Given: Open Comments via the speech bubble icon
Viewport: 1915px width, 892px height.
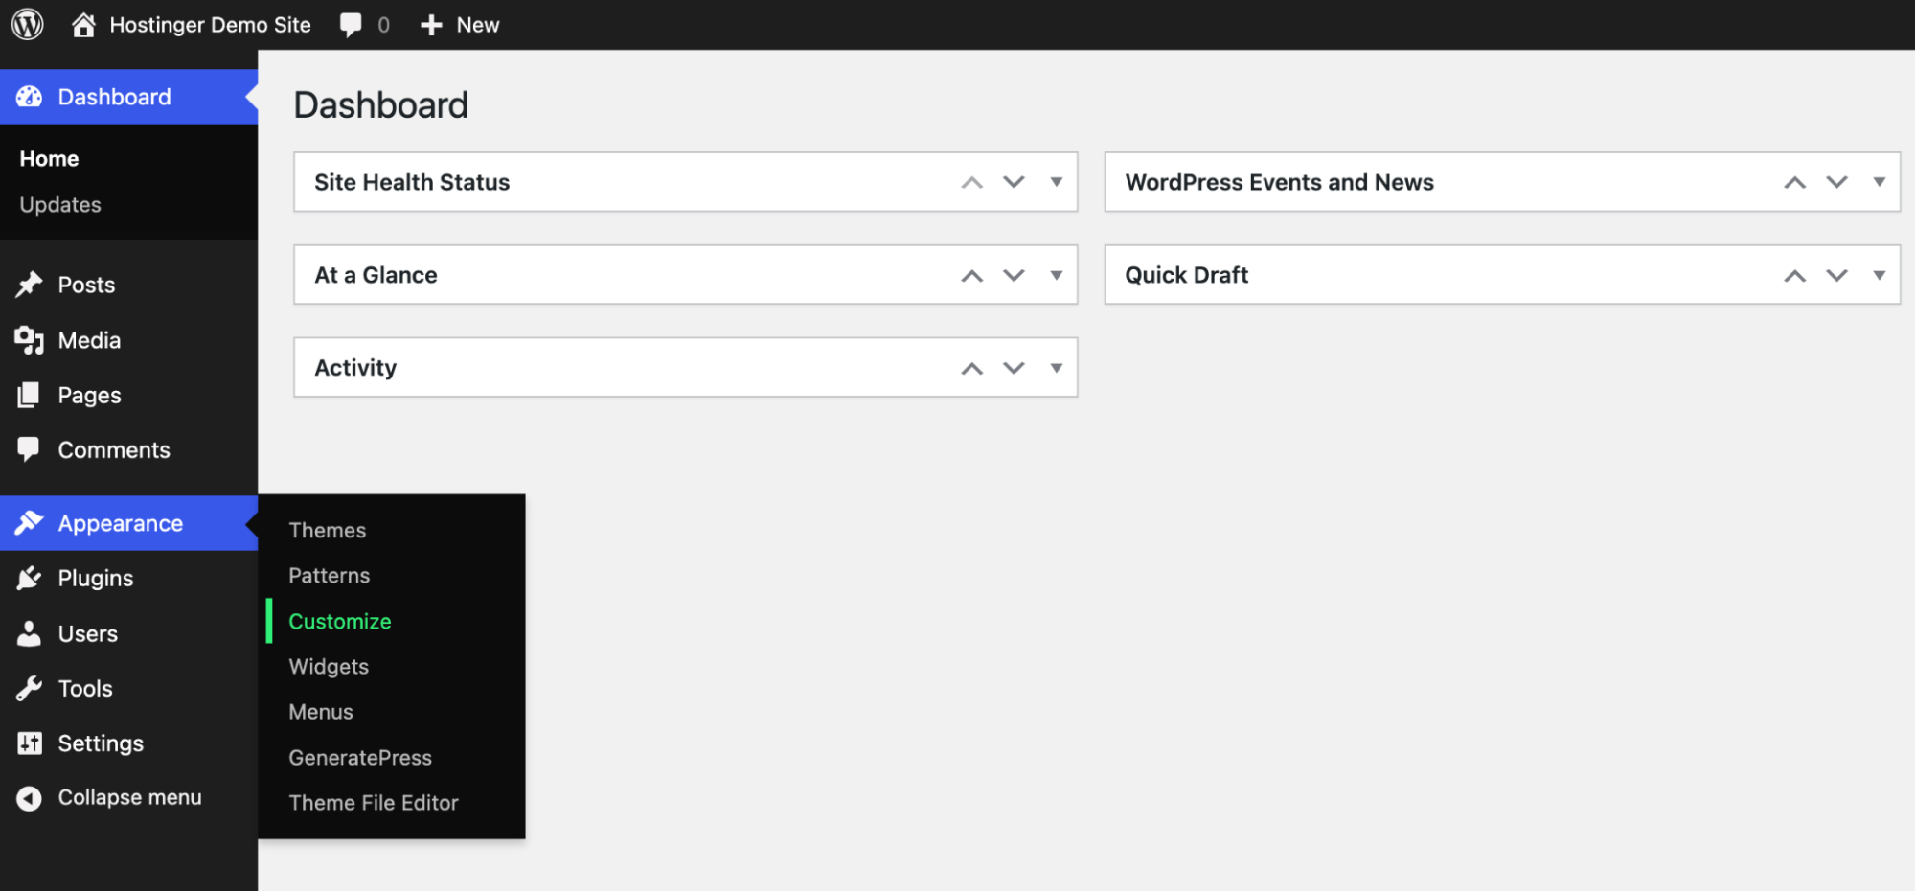Looking at the screenshot, I should coord(29,449).
